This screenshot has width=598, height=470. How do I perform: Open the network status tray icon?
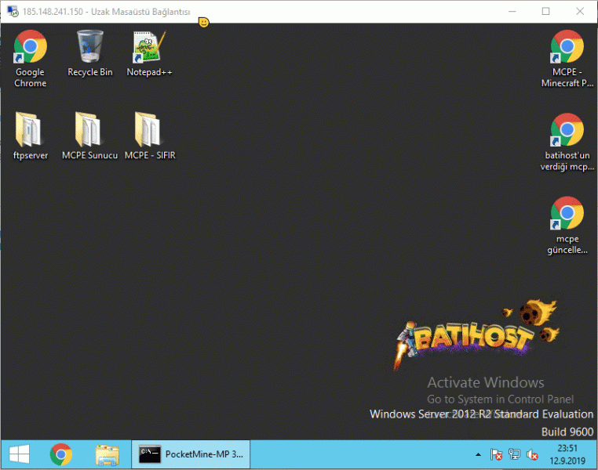pyautogui.click(x=514, y=454)
